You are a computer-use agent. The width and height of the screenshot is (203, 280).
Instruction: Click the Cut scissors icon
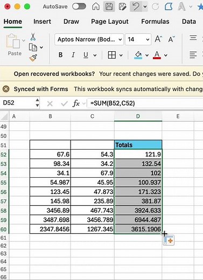[x=33, y=37]
